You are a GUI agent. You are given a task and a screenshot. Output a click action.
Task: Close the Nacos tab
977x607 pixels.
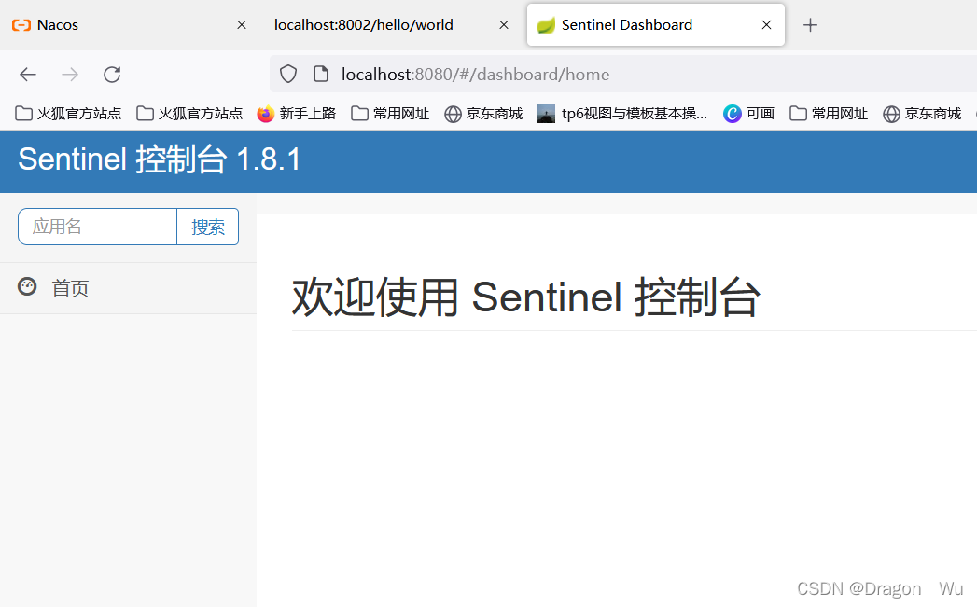point(242,25)
